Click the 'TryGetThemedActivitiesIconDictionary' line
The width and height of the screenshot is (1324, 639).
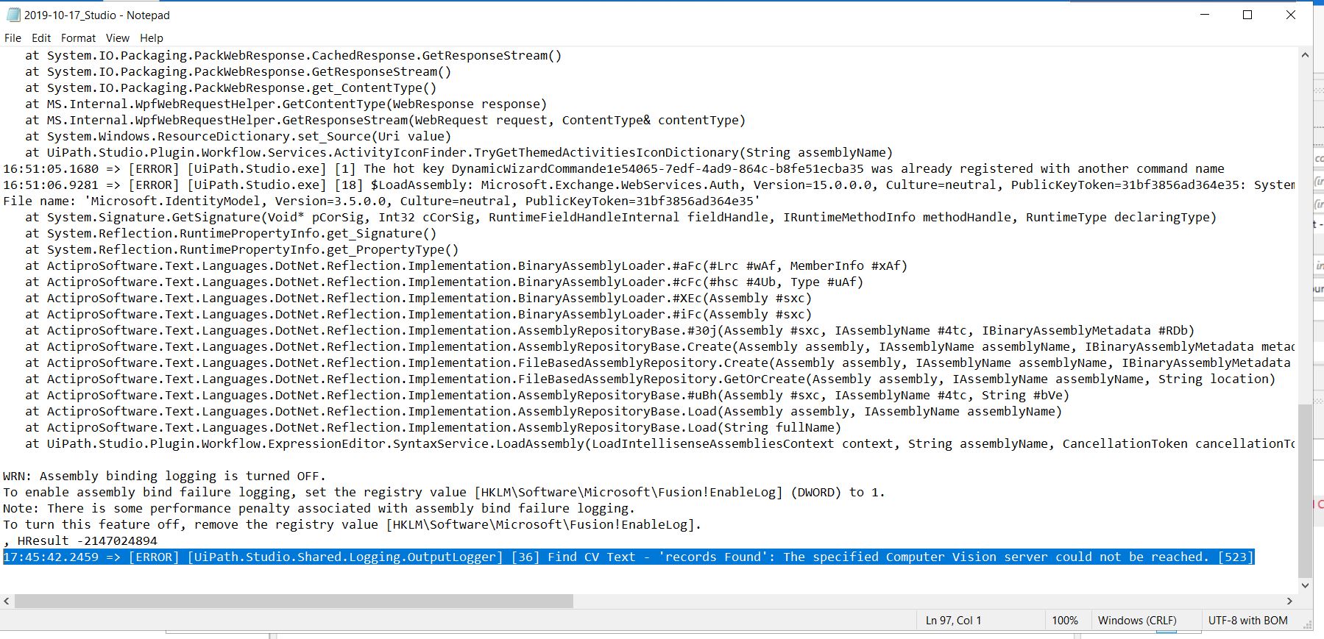(x=459, y=153)
